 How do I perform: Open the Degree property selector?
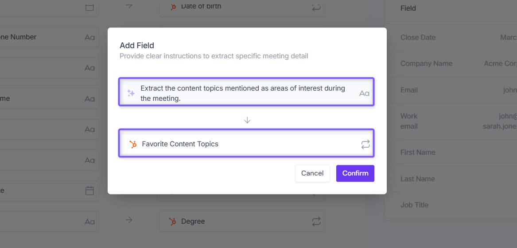click(242, 221)
